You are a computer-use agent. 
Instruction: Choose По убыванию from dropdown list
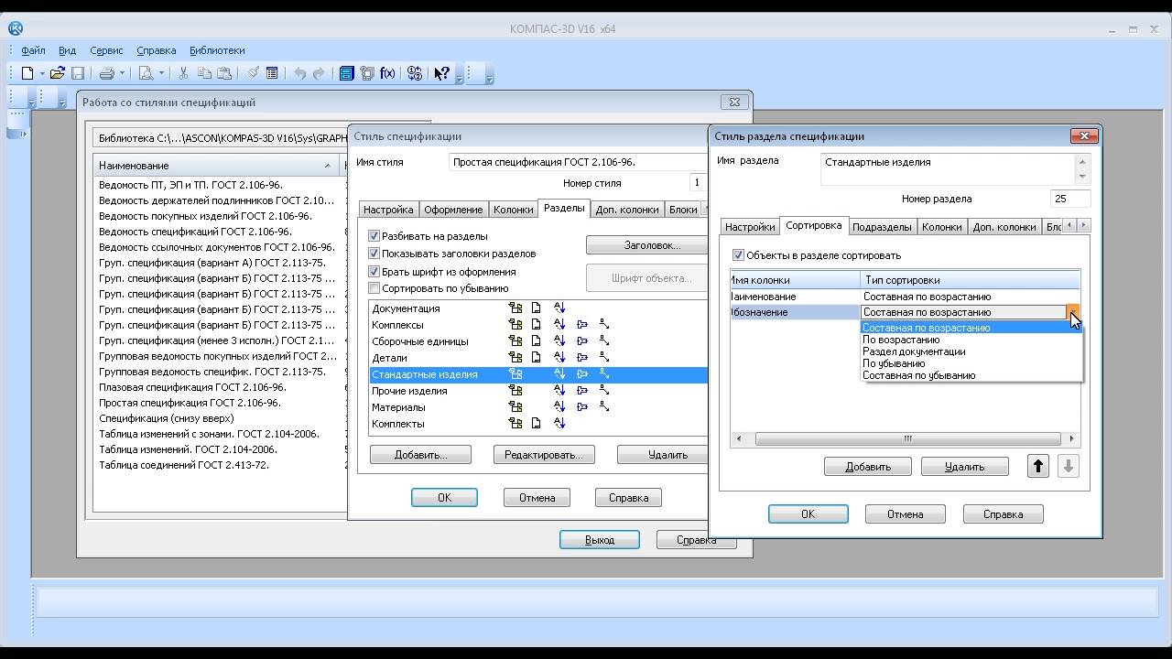point(971,363)
